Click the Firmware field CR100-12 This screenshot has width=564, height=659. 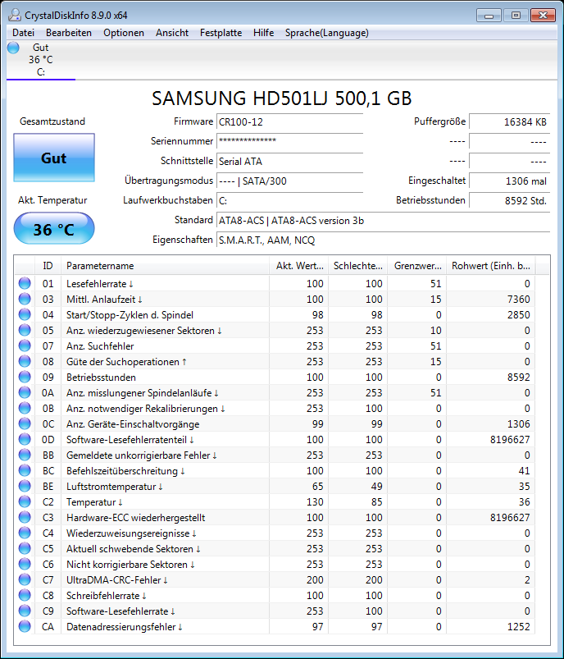[289, 122]
